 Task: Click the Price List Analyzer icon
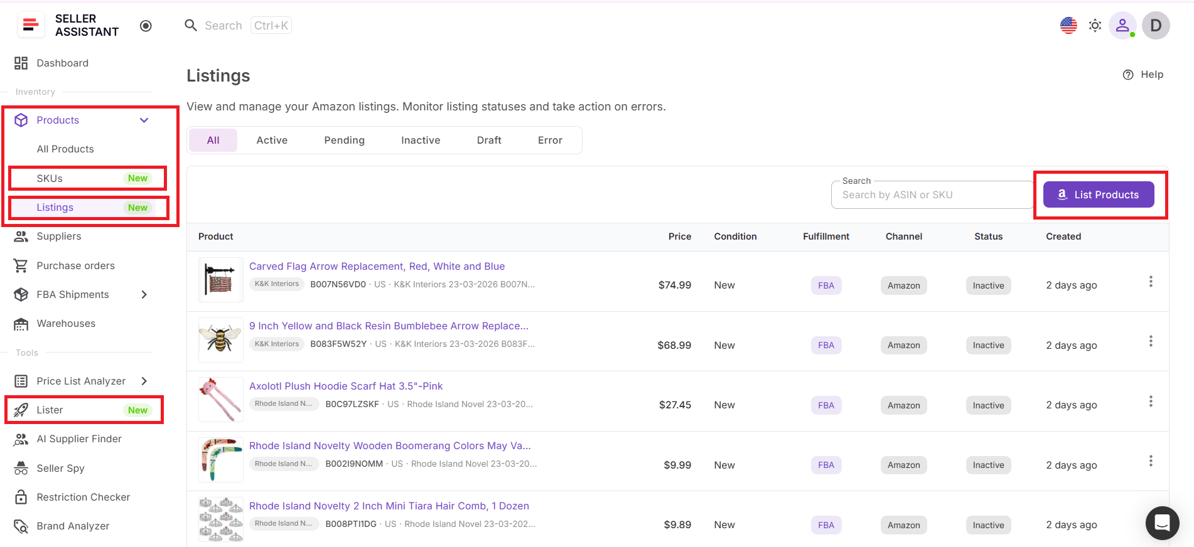(x=21, y=381)
